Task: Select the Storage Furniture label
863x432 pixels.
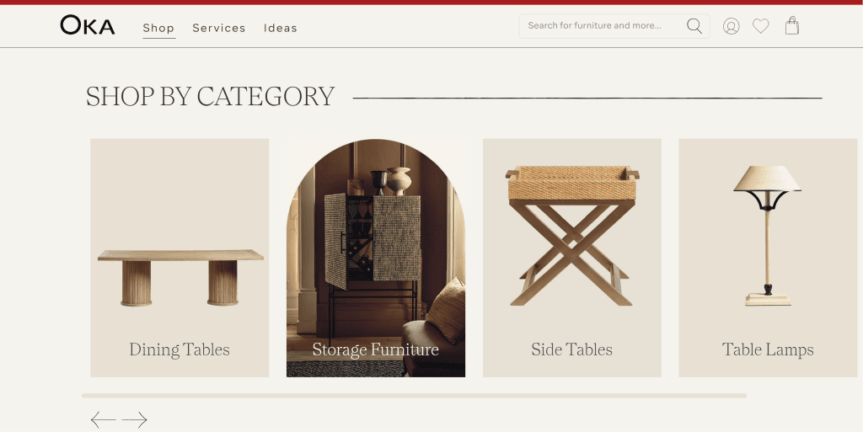Action: (x=375, y=349)
